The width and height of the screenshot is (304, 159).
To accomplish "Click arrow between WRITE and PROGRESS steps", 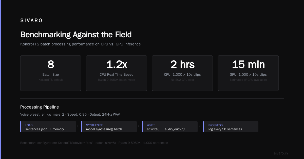I will [198, 125].
